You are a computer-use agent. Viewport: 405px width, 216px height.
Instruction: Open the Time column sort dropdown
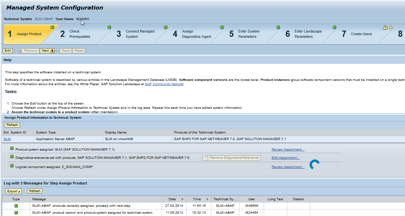click(207, 199)
